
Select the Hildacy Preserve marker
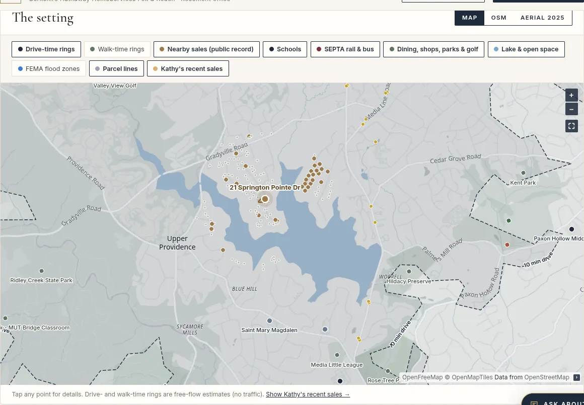click(x=409, y=271)
